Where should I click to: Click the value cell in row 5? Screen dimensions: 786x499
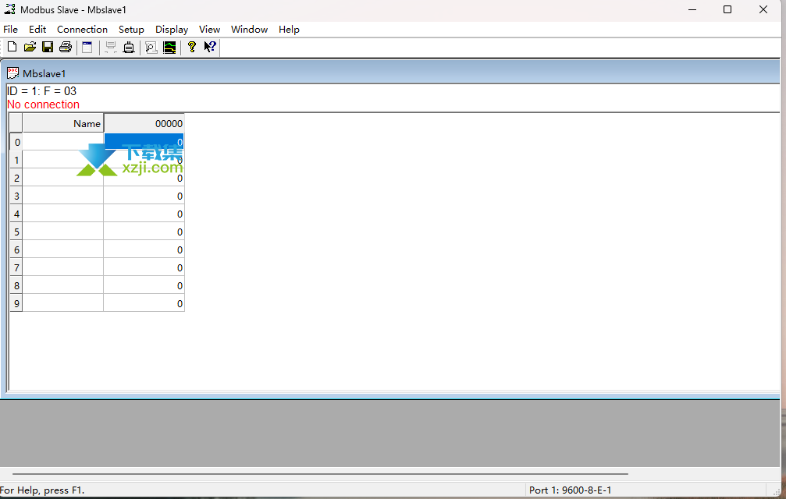coord(144,232)
